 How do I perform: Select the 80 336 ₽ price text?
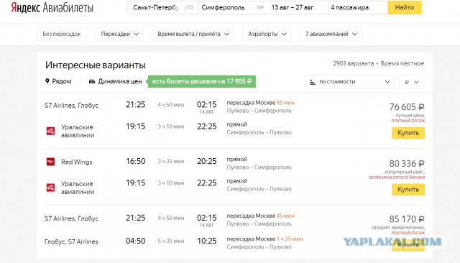[x=407, y=164]
